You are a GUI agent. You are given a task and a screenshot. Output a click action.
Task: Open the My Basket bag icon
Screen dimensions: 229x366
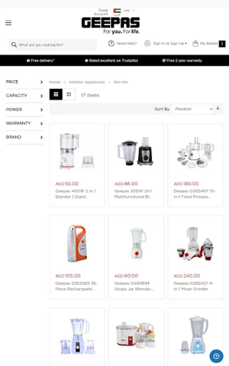click(195, 43)
